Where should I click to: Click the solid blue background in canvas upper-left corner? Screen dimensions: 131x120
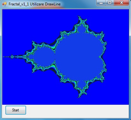pyautogui.click(x=13, y=19)
